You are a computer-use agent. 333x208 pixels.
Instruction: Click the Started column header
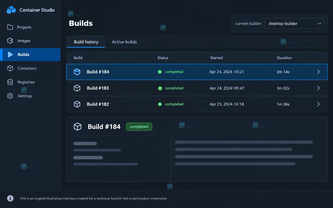point(216,58)
